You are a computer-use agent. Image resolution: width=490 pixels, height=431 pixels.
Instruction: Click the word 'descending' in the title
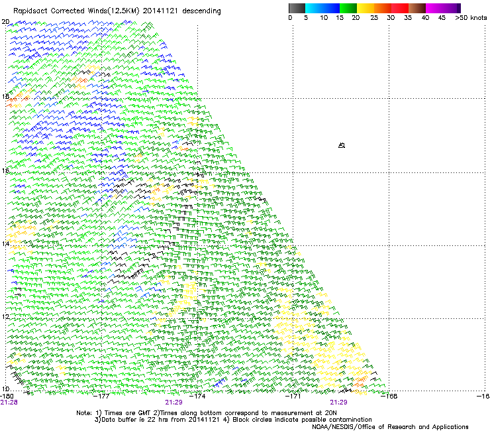(x=201, y=11)
